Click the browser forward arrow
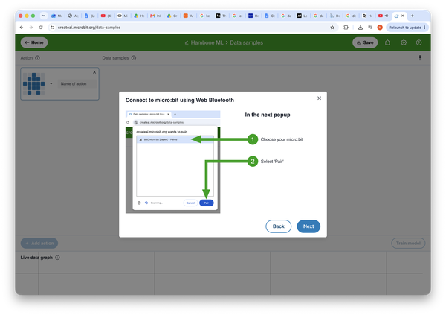The image size is (446, 315). [31, 28]
